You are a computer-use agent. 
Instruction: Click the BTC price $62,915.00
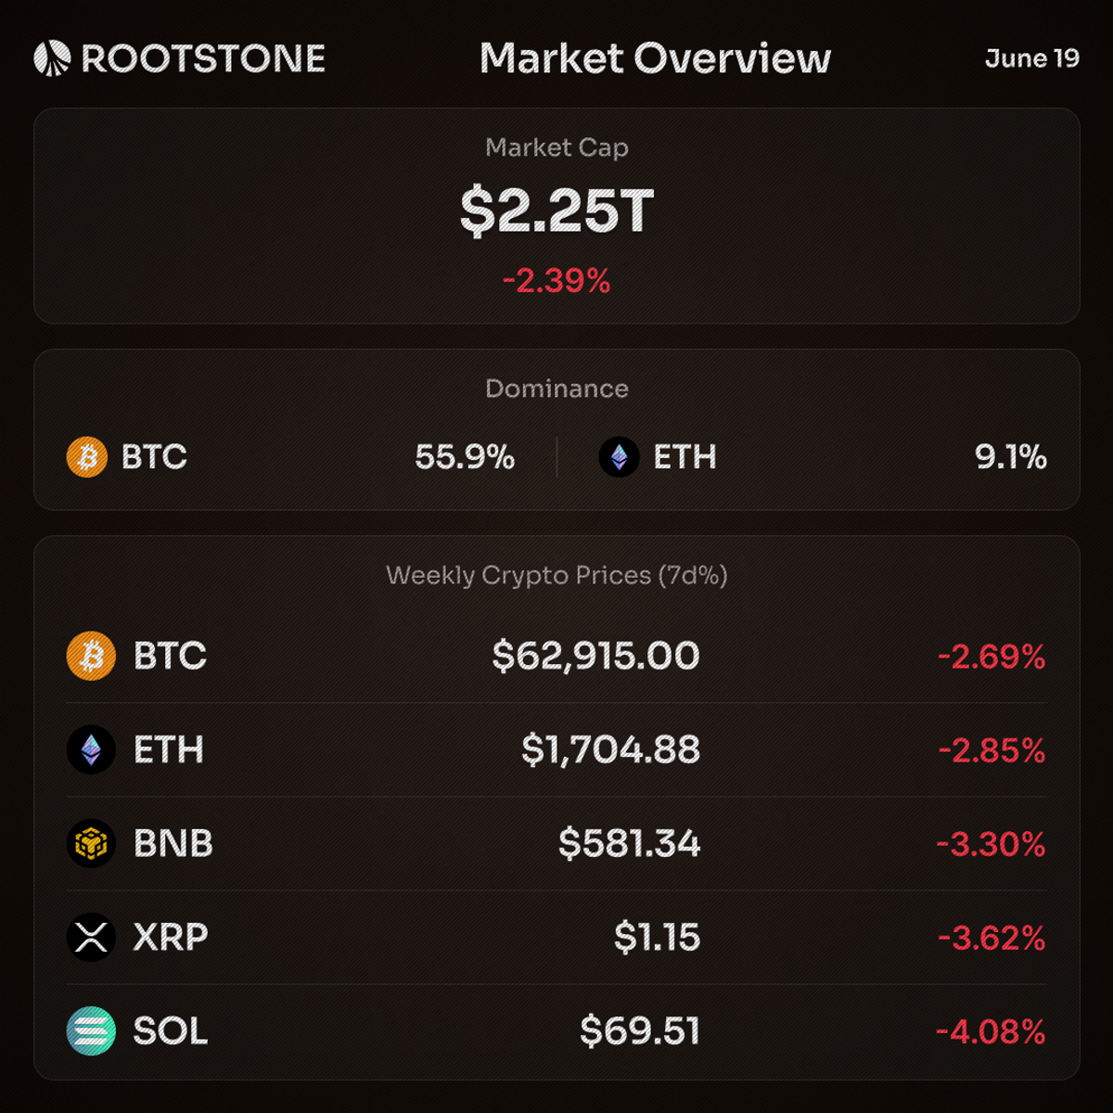point(595,656)
